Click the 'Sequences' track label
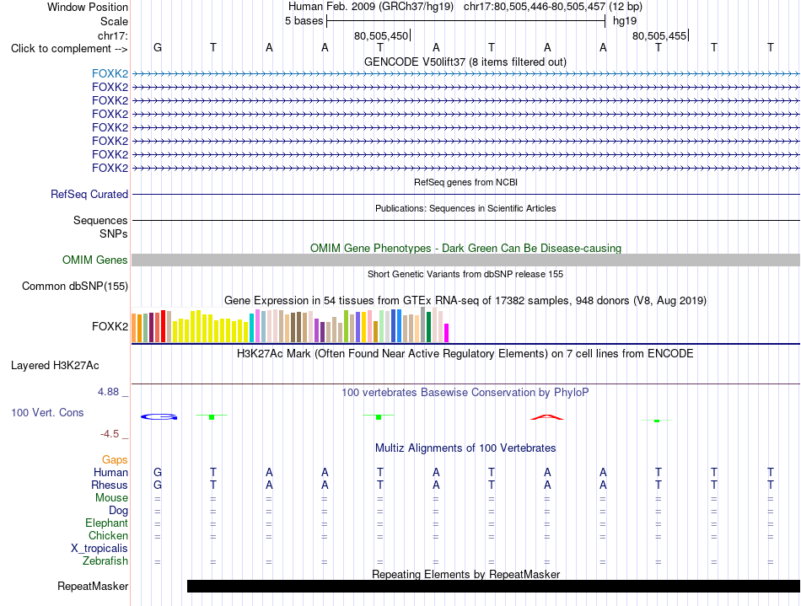Image resolution: width=801 pixels, height=606 pixels. [100, 220]
